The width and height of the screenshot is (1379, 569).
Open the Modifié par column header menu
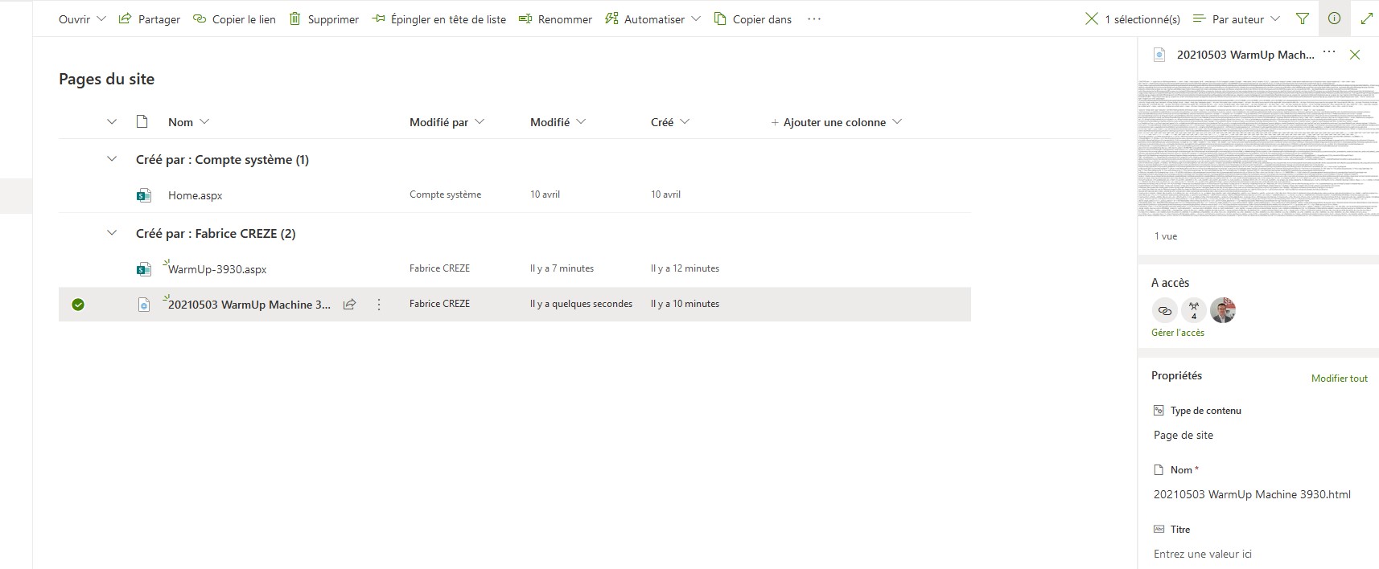[447, 122]
